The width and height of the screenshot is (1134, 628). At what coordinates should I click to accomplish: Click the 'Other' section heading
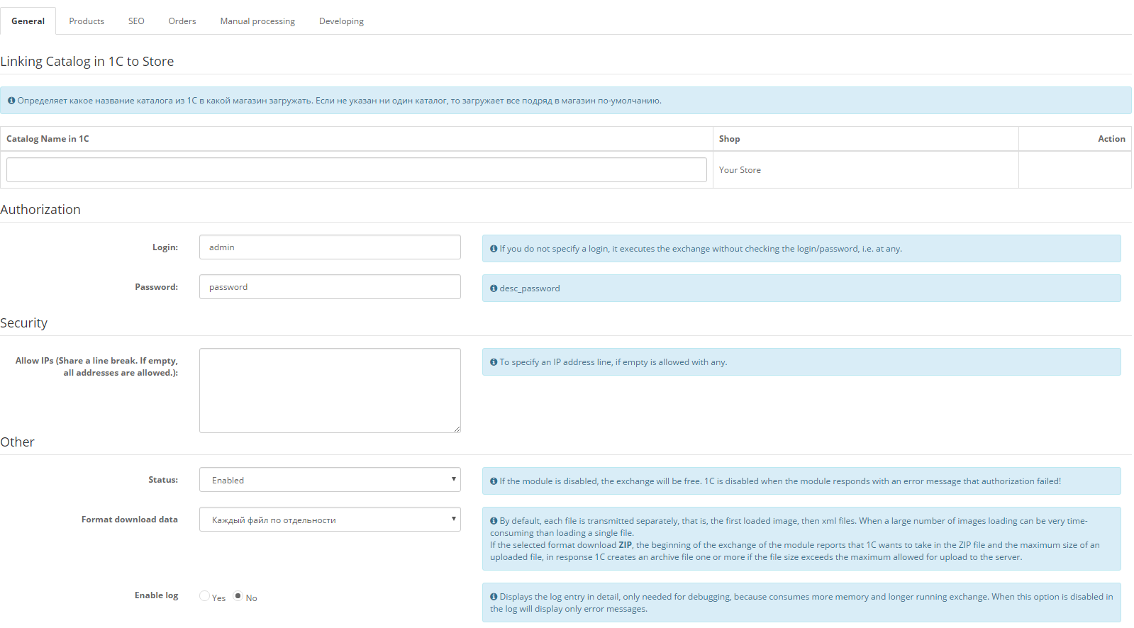18,442
